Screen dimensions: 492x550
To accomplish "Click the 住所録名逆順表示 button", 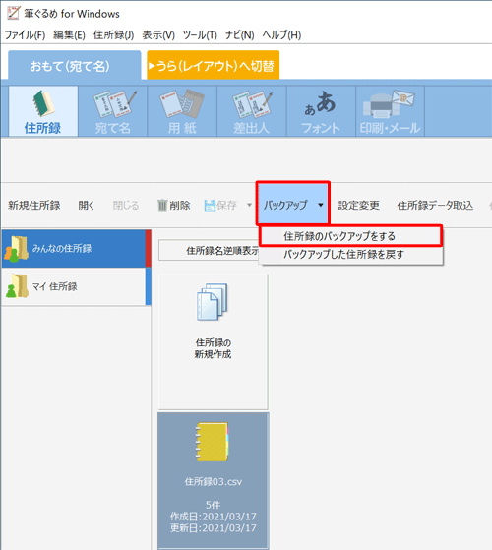I will [x=210, y=250].
